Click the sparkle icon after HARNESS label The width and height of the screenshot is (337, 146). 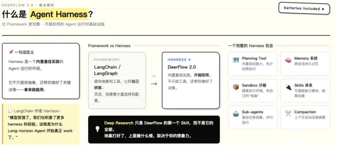pos(189,60)
